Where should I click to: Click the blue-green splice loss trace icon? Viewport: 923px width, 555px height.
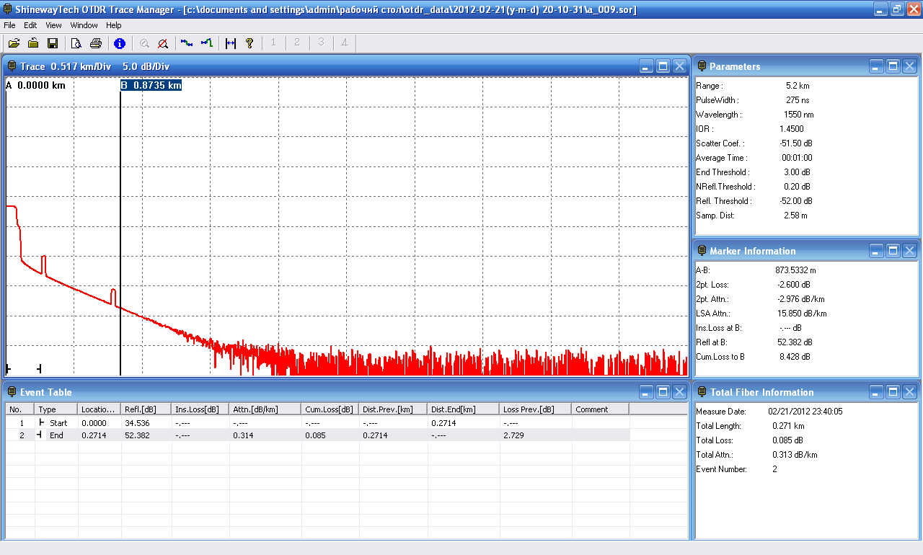click(187, 43)
